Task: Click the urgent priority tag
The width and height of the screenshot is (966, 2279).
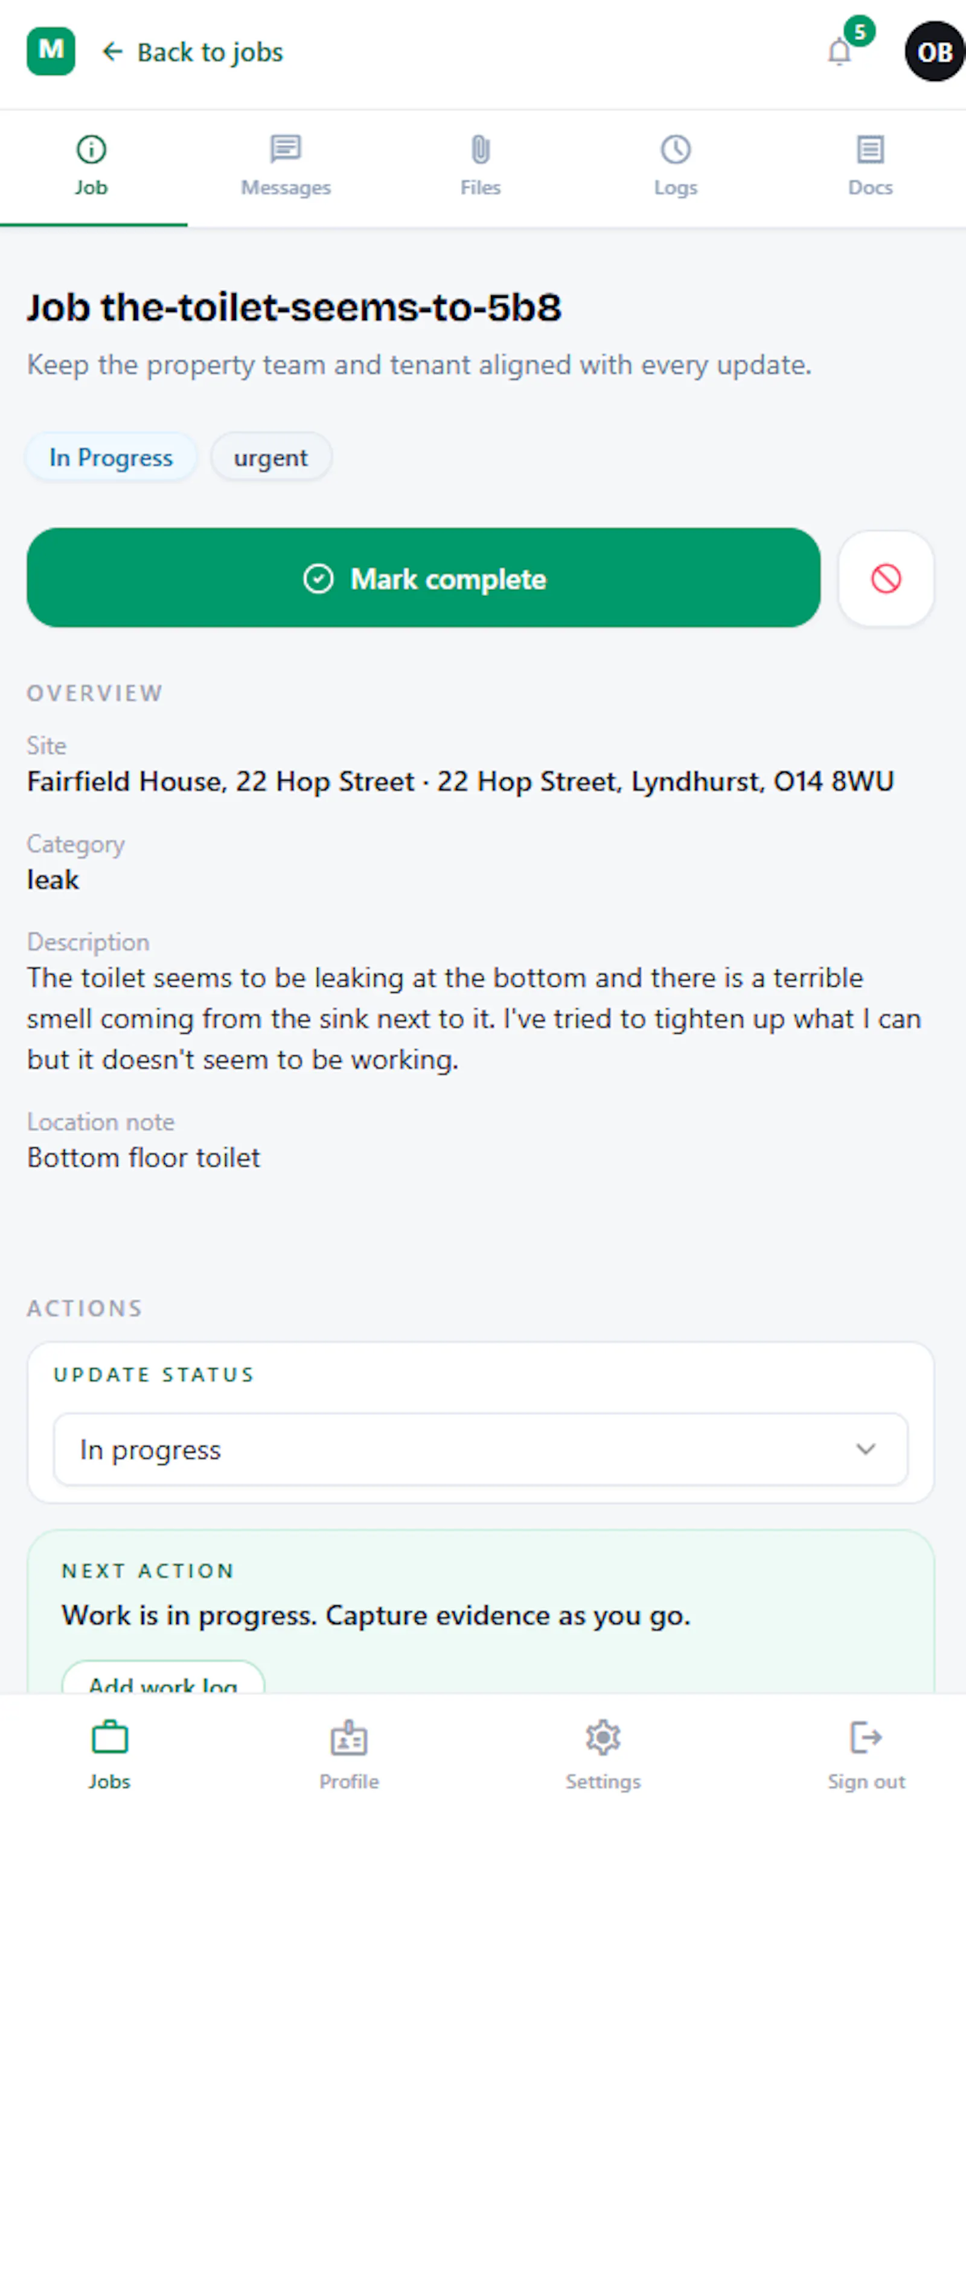Action: (x=270, y=457)
